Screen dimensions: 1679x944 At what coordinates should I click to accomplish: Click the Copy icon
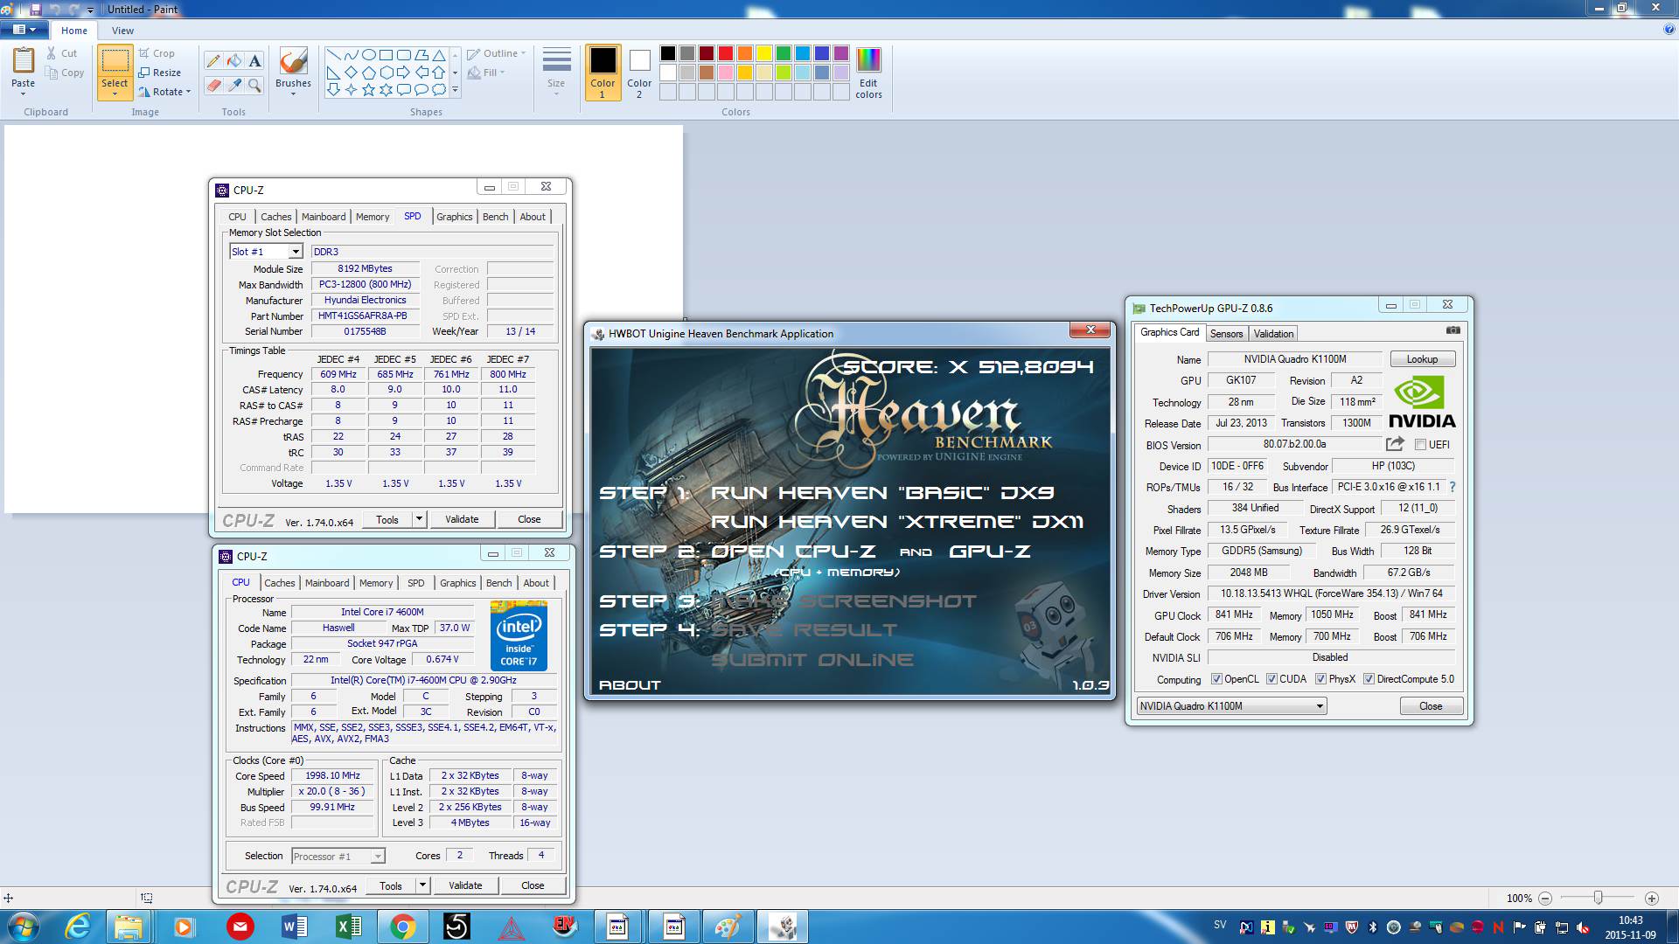point(66,73)
